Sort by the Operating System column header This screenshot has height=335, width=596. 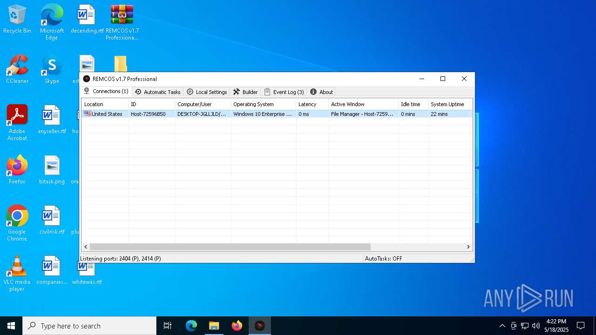tap(263, 104)
